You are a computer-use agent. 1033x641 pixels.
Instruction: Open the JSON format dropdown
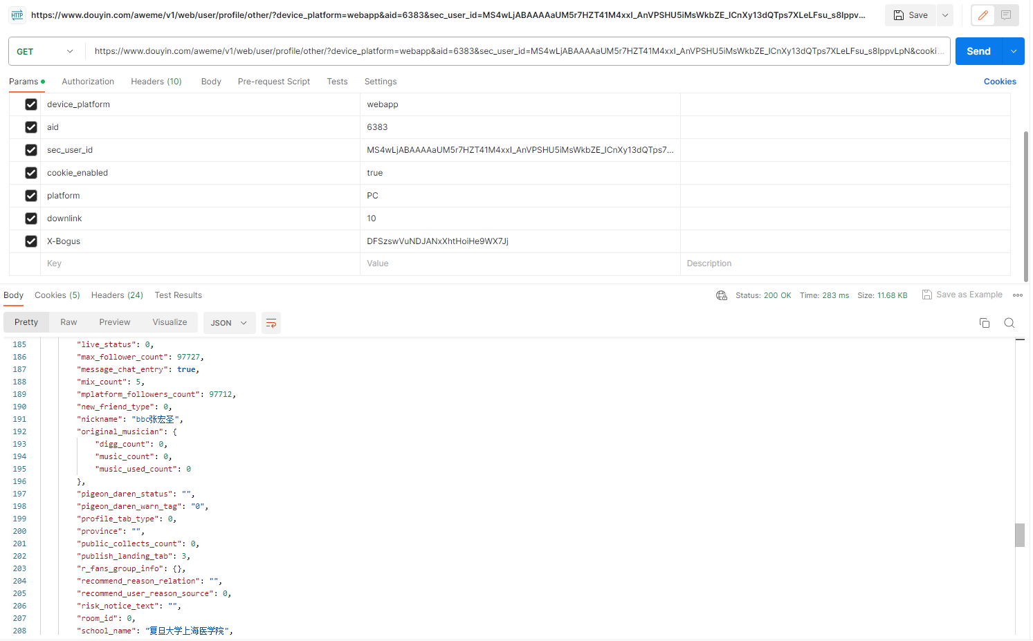point(229,322)
